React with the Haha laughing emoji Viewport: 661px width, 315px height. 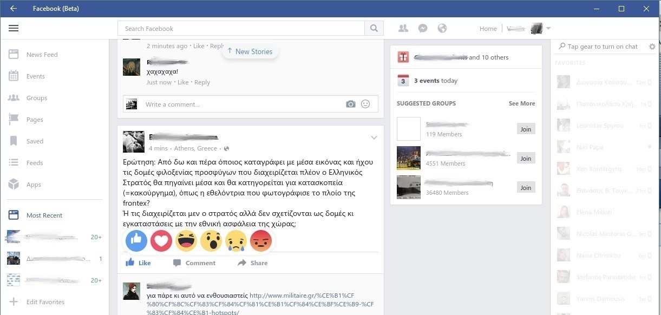pyautogui.click(x=186, y=241)
